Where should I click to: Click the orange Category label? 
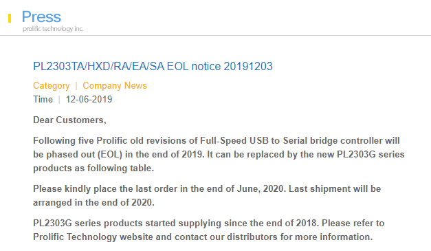click(x=52, y=86)
